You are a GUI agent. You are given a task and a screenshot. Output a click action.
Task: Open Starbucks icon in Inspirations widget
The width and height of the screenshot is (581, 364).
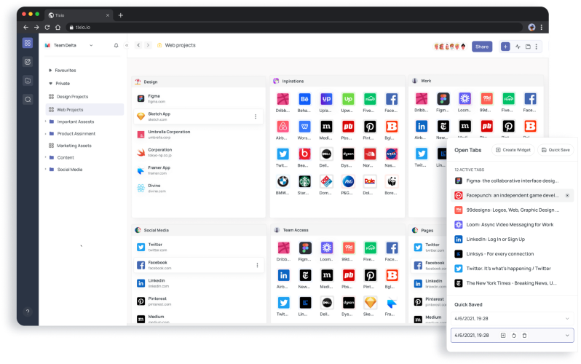304,181
